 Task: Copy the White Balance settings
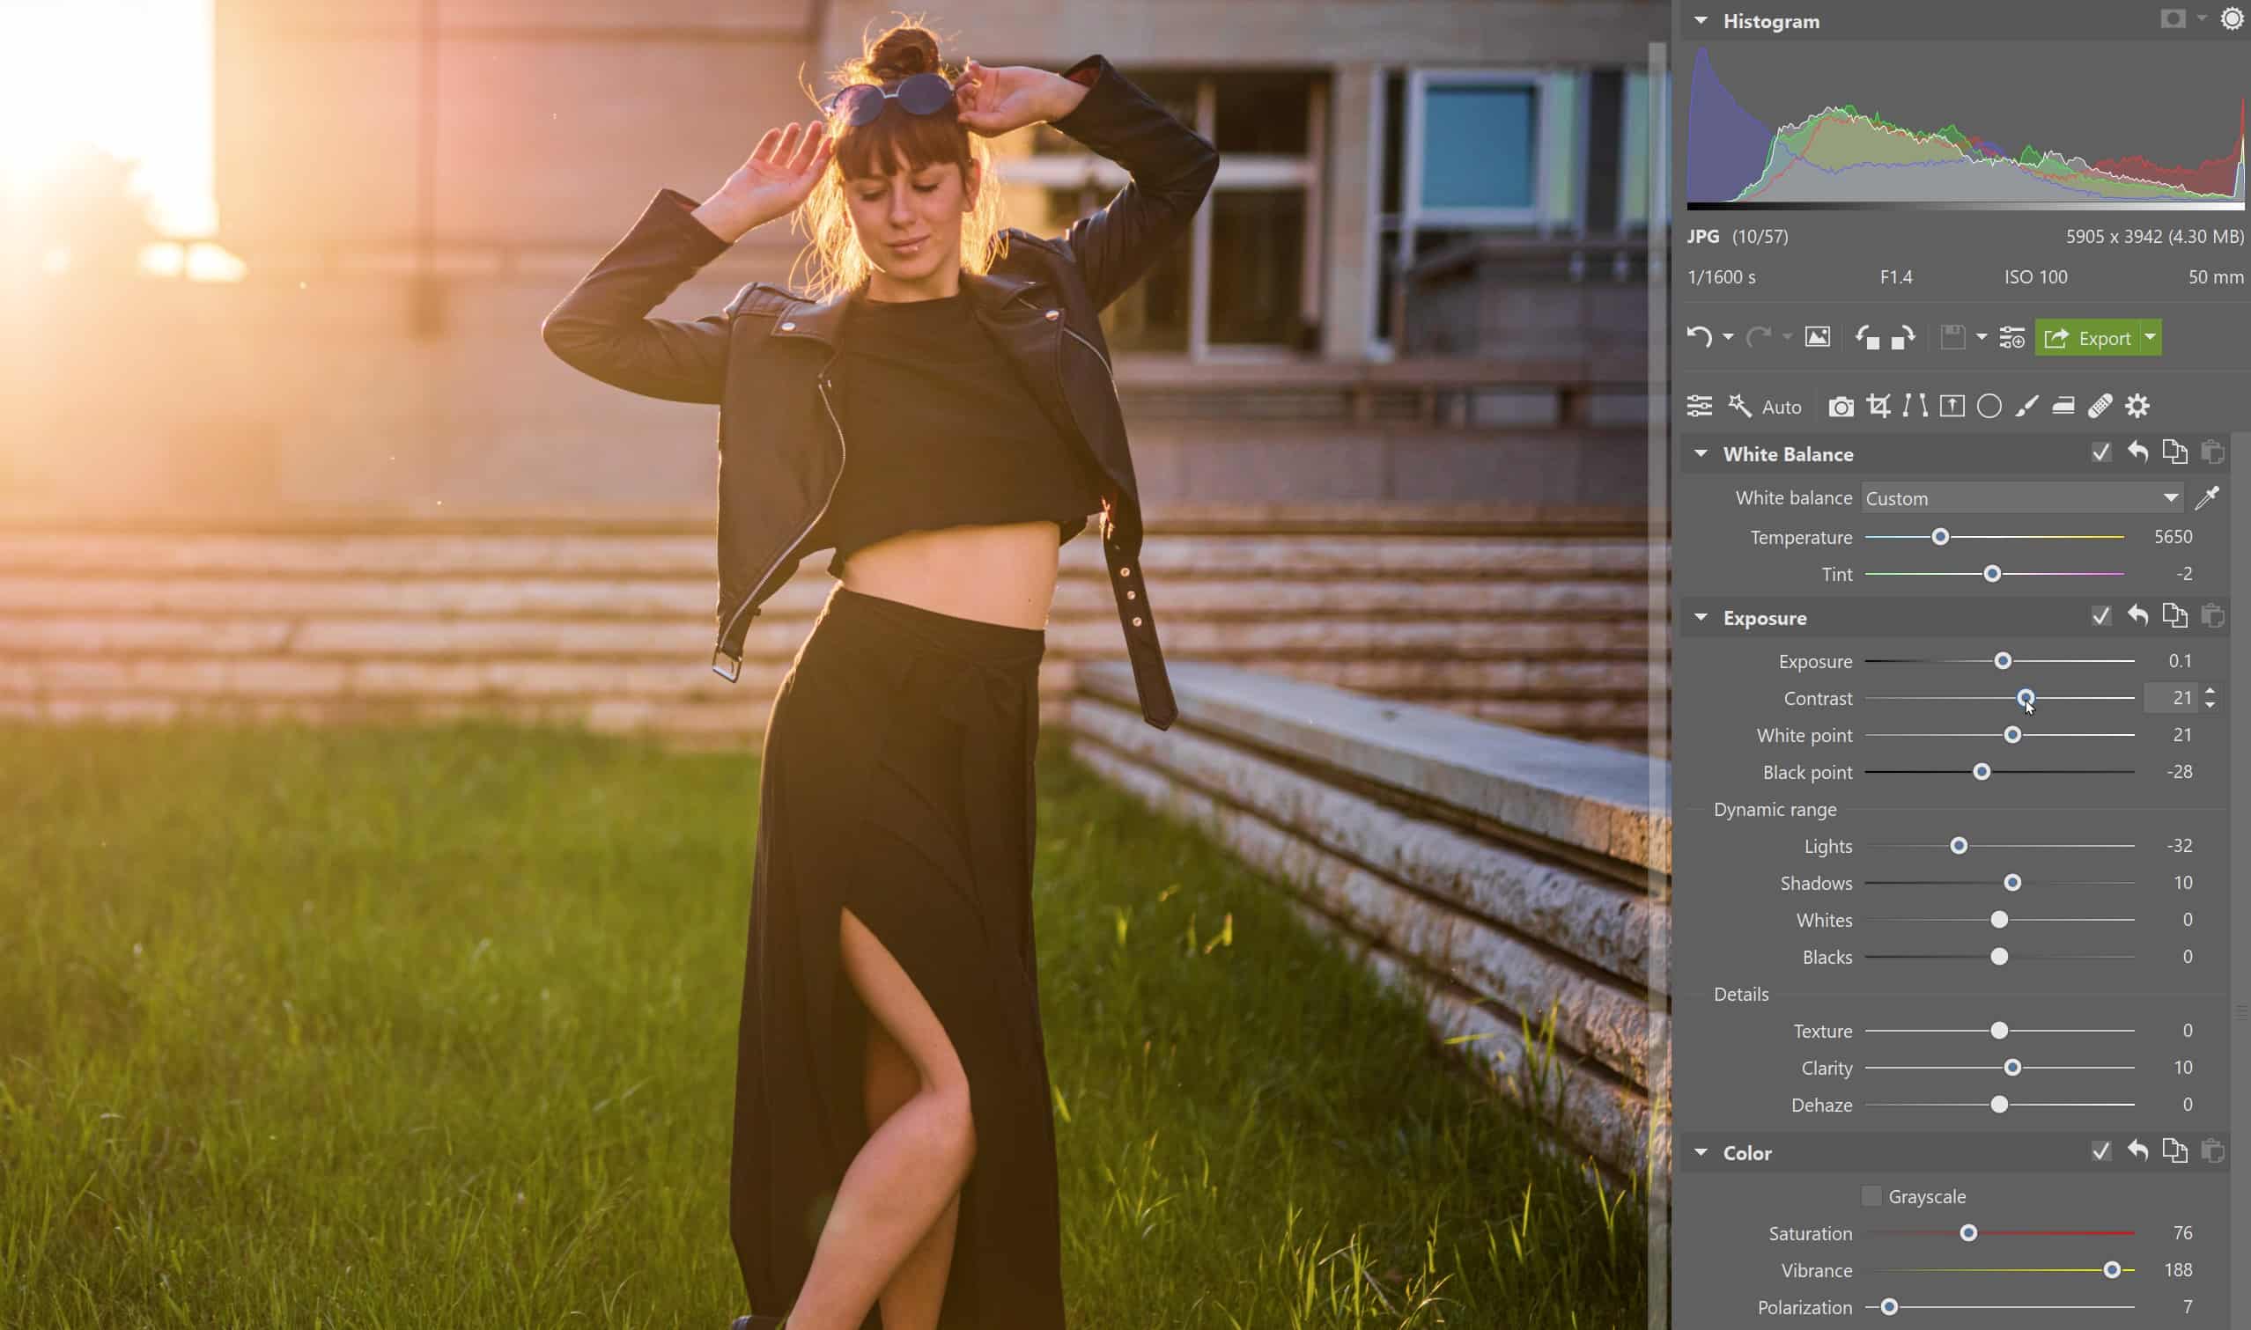[x=2174, y=452]
